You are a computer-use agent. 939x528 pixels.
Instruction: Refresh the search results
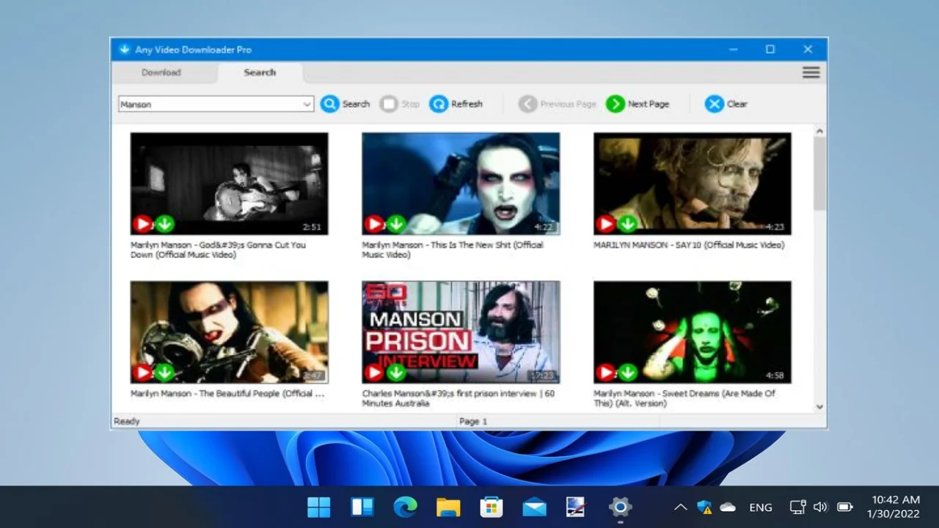456,104
